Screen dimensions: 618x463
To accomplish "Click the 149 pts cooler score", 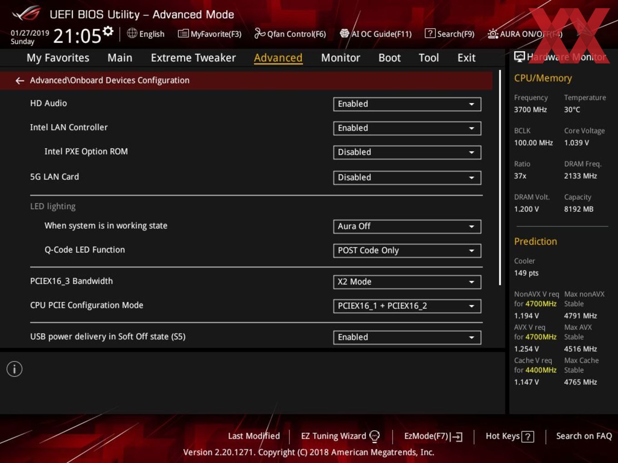I will tap(526, 273).
